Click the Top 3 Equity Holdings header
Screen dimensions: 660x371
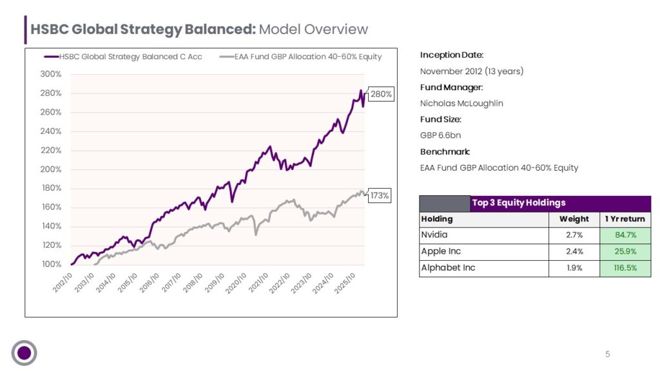point(519,203)
